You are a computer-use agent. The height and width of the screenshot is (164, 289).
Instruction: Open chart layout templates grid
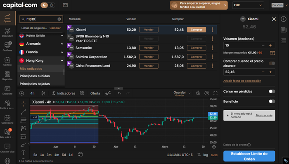pyautogui.click(x=82, y=93)
